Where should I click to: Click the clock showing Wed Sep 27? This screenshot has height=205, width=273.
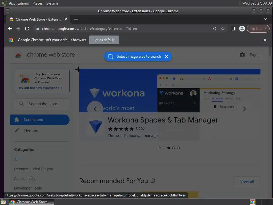tap(257, 3)
